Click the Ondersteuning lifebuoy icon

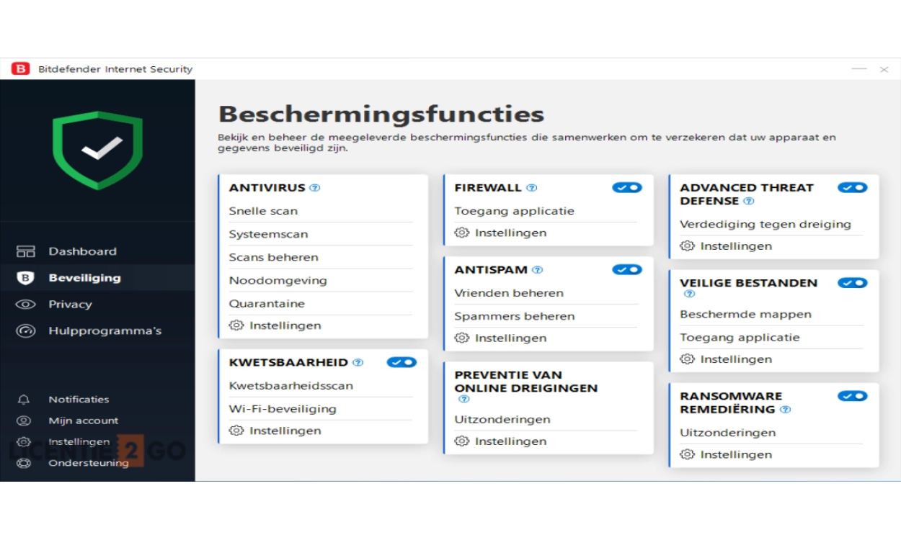click(x=25, y=463)
